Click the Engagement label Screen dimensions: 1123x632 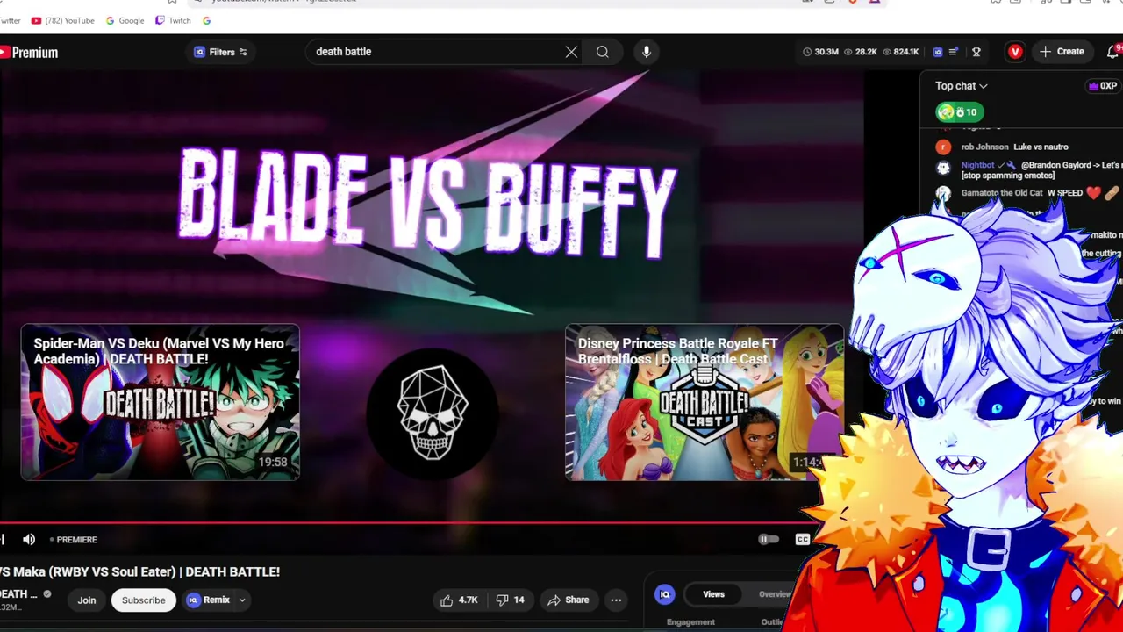point(690,622)
